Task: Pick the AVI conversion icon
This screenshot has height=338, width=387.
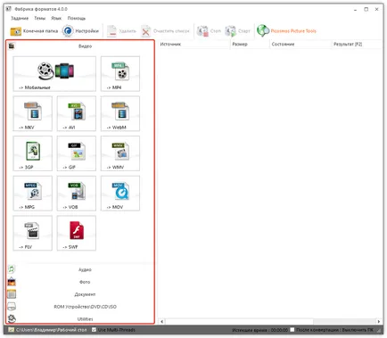Action: [77, 113]
